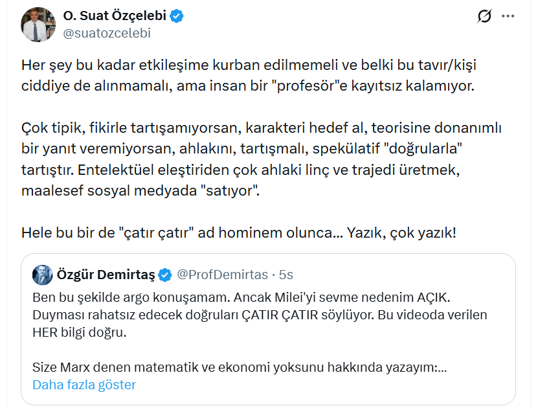The height and width of the screenshot is (408, 540).
Task: Open O. Suat Özçelebi display name link
Action: click(115, 16)
